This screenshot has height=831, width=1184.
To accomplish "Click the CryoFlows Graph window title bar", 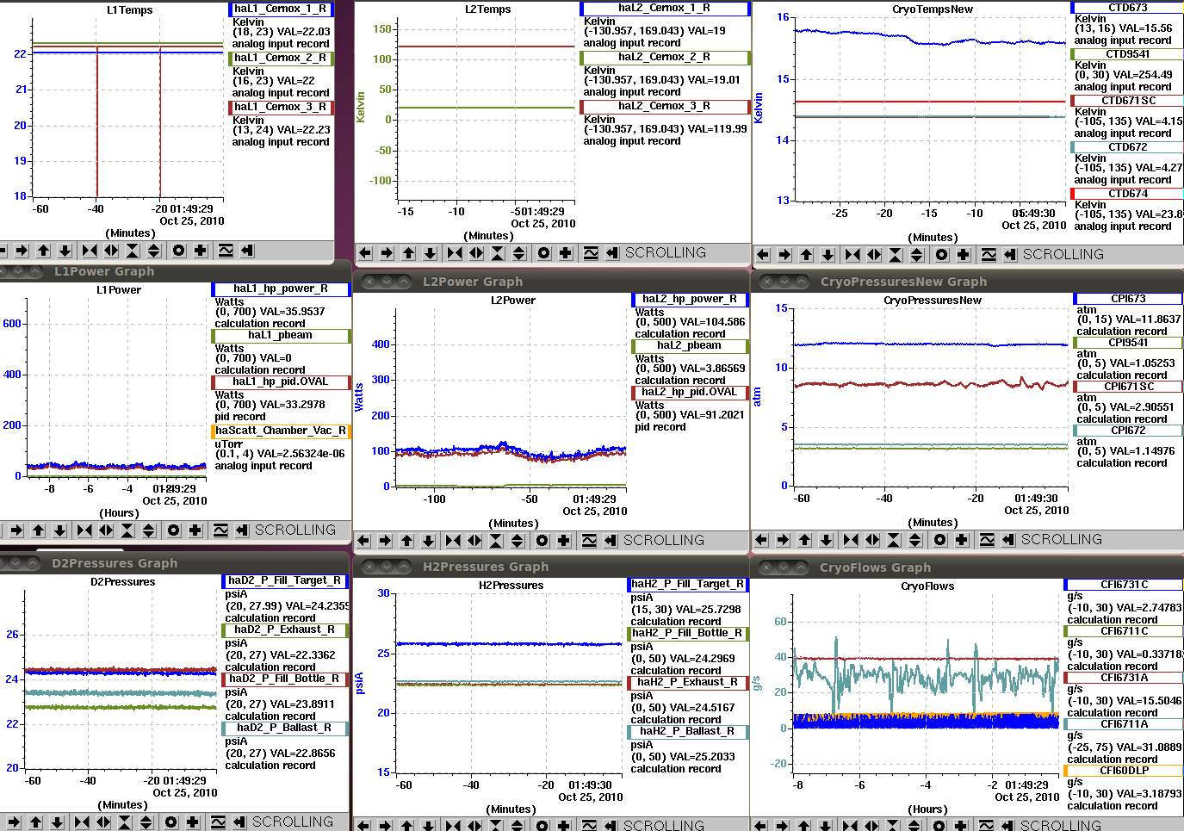I will pyautogui.click(x=967, y=567).
